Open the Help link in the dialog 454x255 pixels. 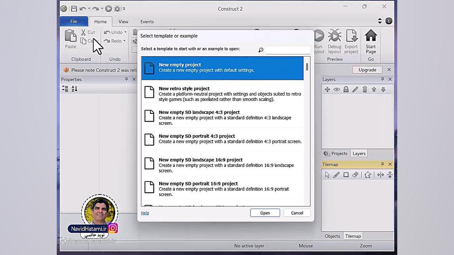tap(145, 213)
